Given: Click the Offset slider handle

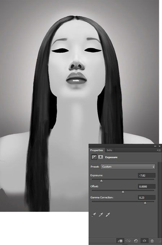Looking at the screenshot, I should pos(123,192).
